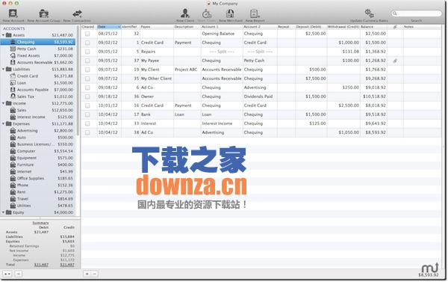Click the Account 2 column header
The width and height of the screenshot is (448, 282).
click(260, 27)
